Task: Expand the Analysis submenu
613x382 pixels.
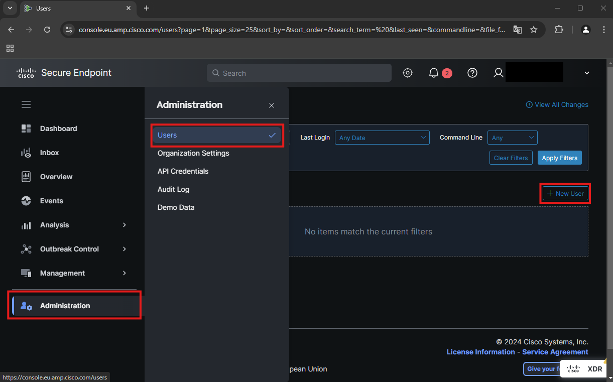Action: point(74,225)
